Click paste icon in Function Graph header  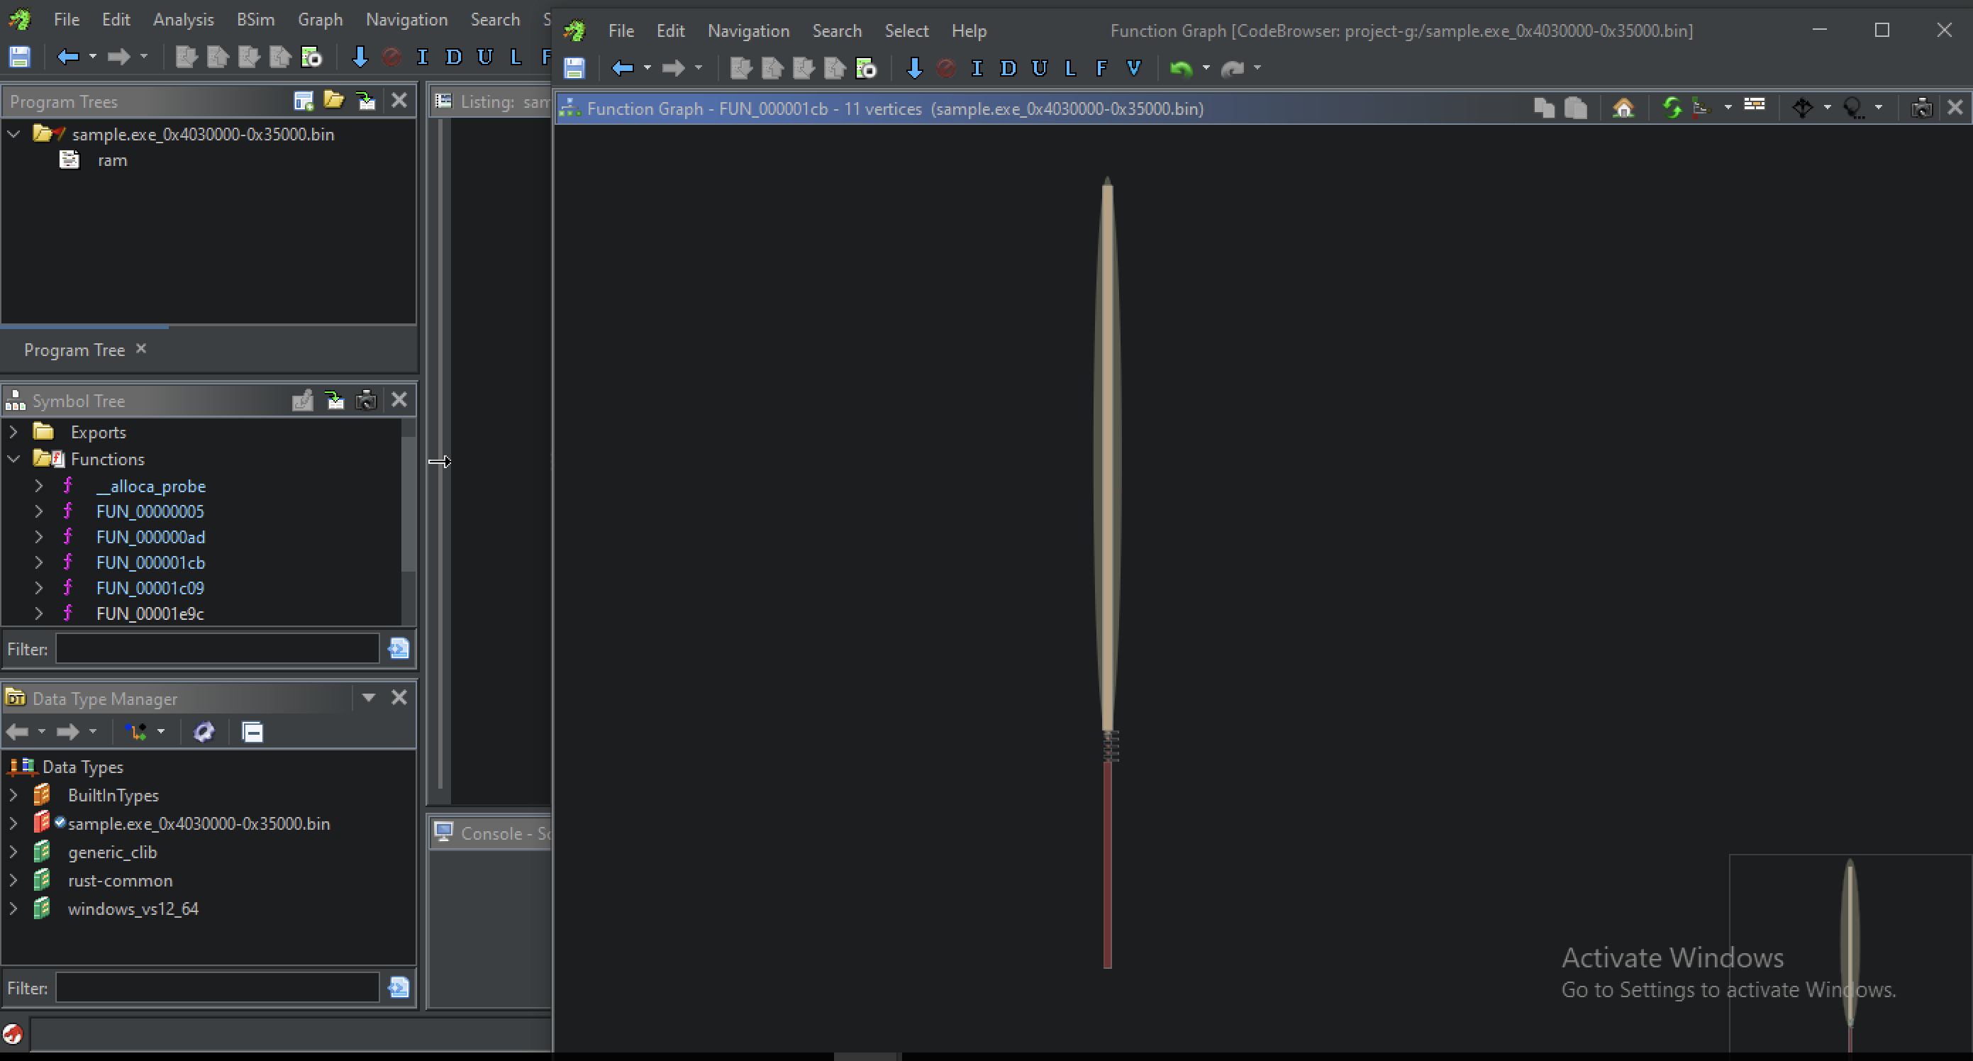tap(1575, 108)
